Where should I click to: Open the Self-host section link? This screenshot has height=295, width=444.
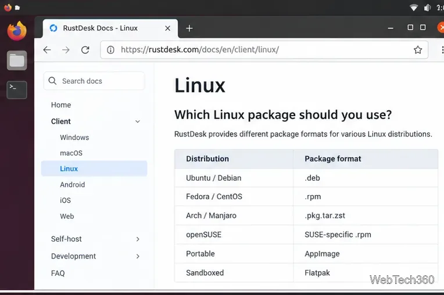66,239
